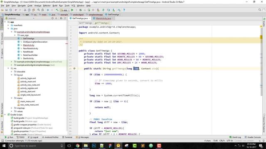Viewport: 266px width, 149px height.
Task: Click the Save All toolbar icon
Action: pos(7,10)
